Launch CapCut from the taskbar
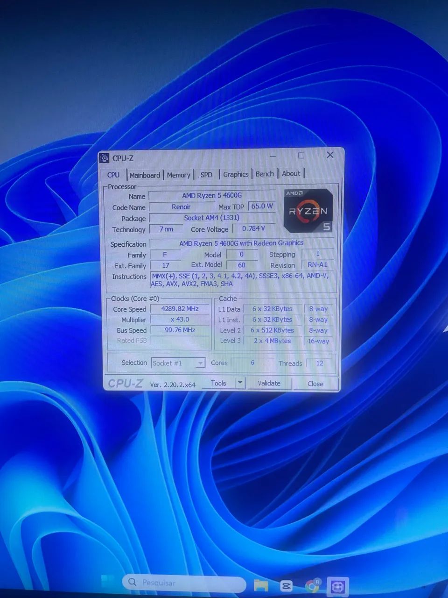The height and width of the screenshot is (598, 448). tap(286, 585)
